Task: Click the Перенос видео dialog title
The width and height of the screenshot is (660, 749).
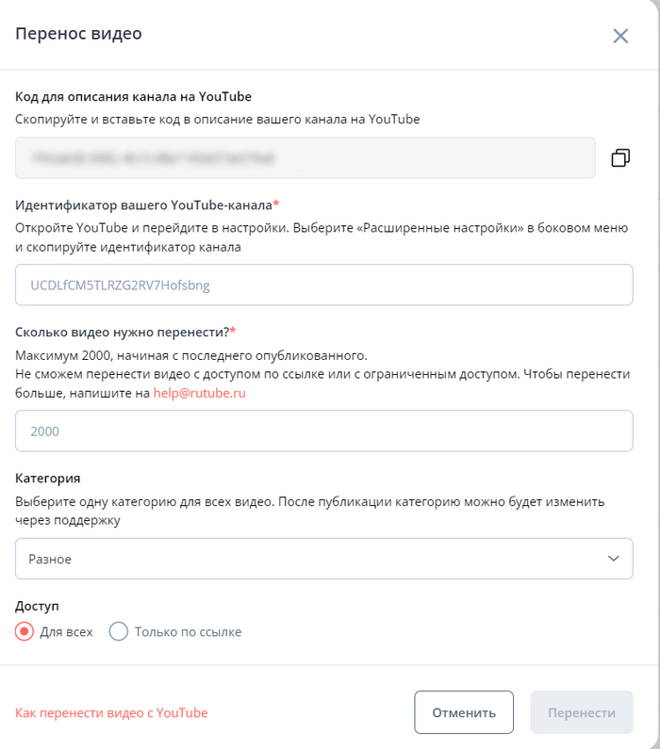Action: coord(78,35)
